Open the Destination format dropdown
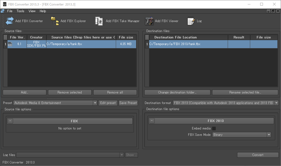This screenshot has width=281, height=166. pyautogui.click(x=277, y=103)
